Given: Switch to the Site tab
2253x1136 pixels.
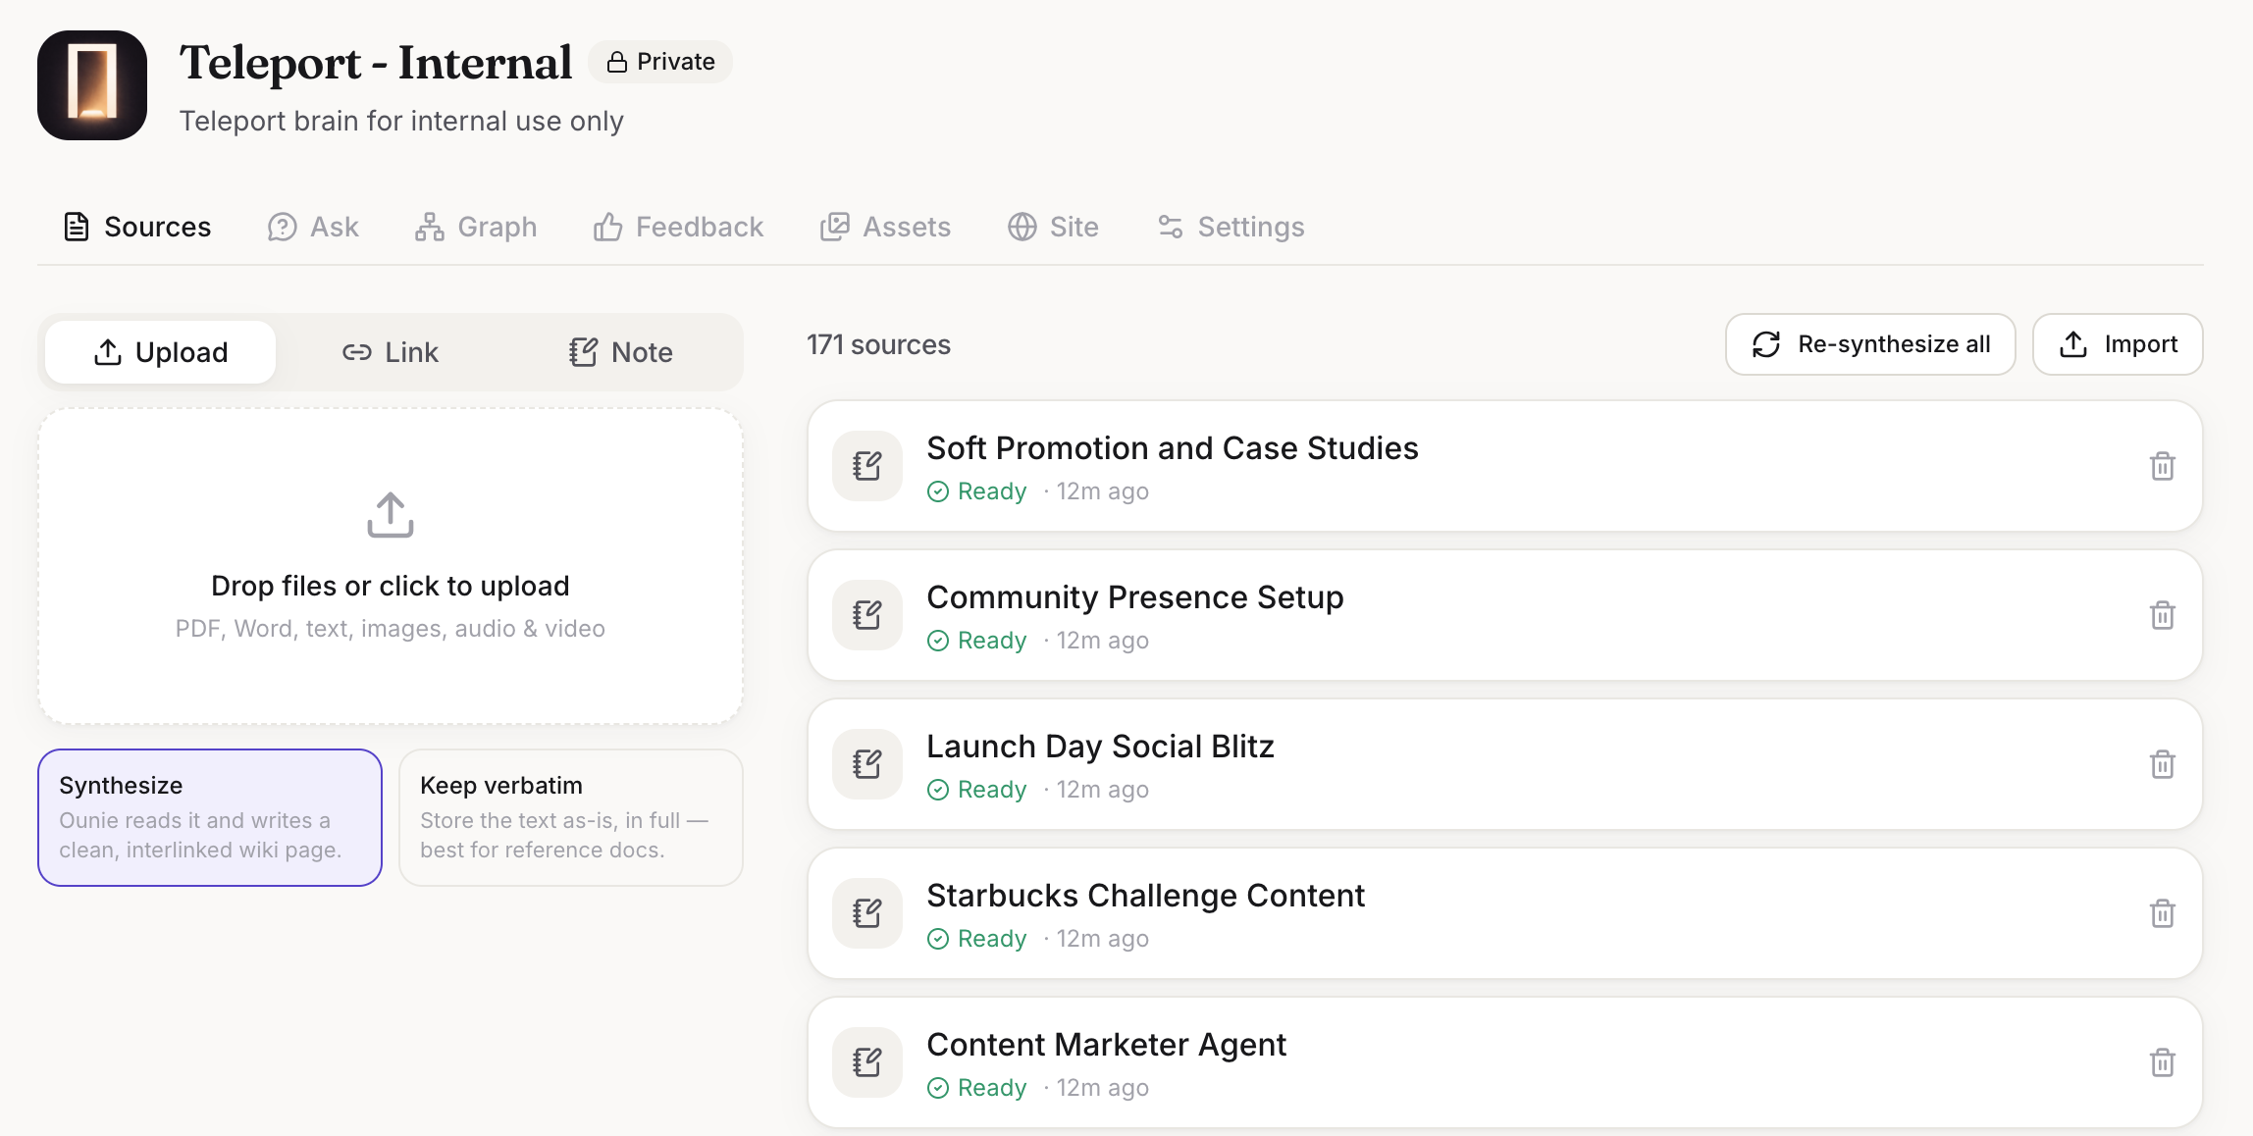Looking at the screenshot, I should 1053,227.
